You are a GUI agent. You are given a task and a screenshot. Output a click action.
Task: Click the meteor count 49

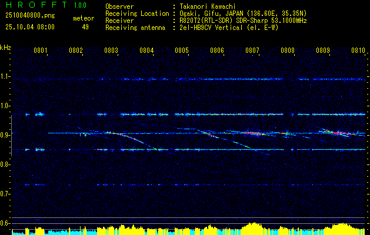(x=85, y=27)
